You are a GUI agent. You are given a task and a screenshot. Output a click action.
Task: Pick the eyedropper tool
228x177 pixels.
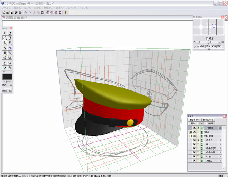(5, 67)
